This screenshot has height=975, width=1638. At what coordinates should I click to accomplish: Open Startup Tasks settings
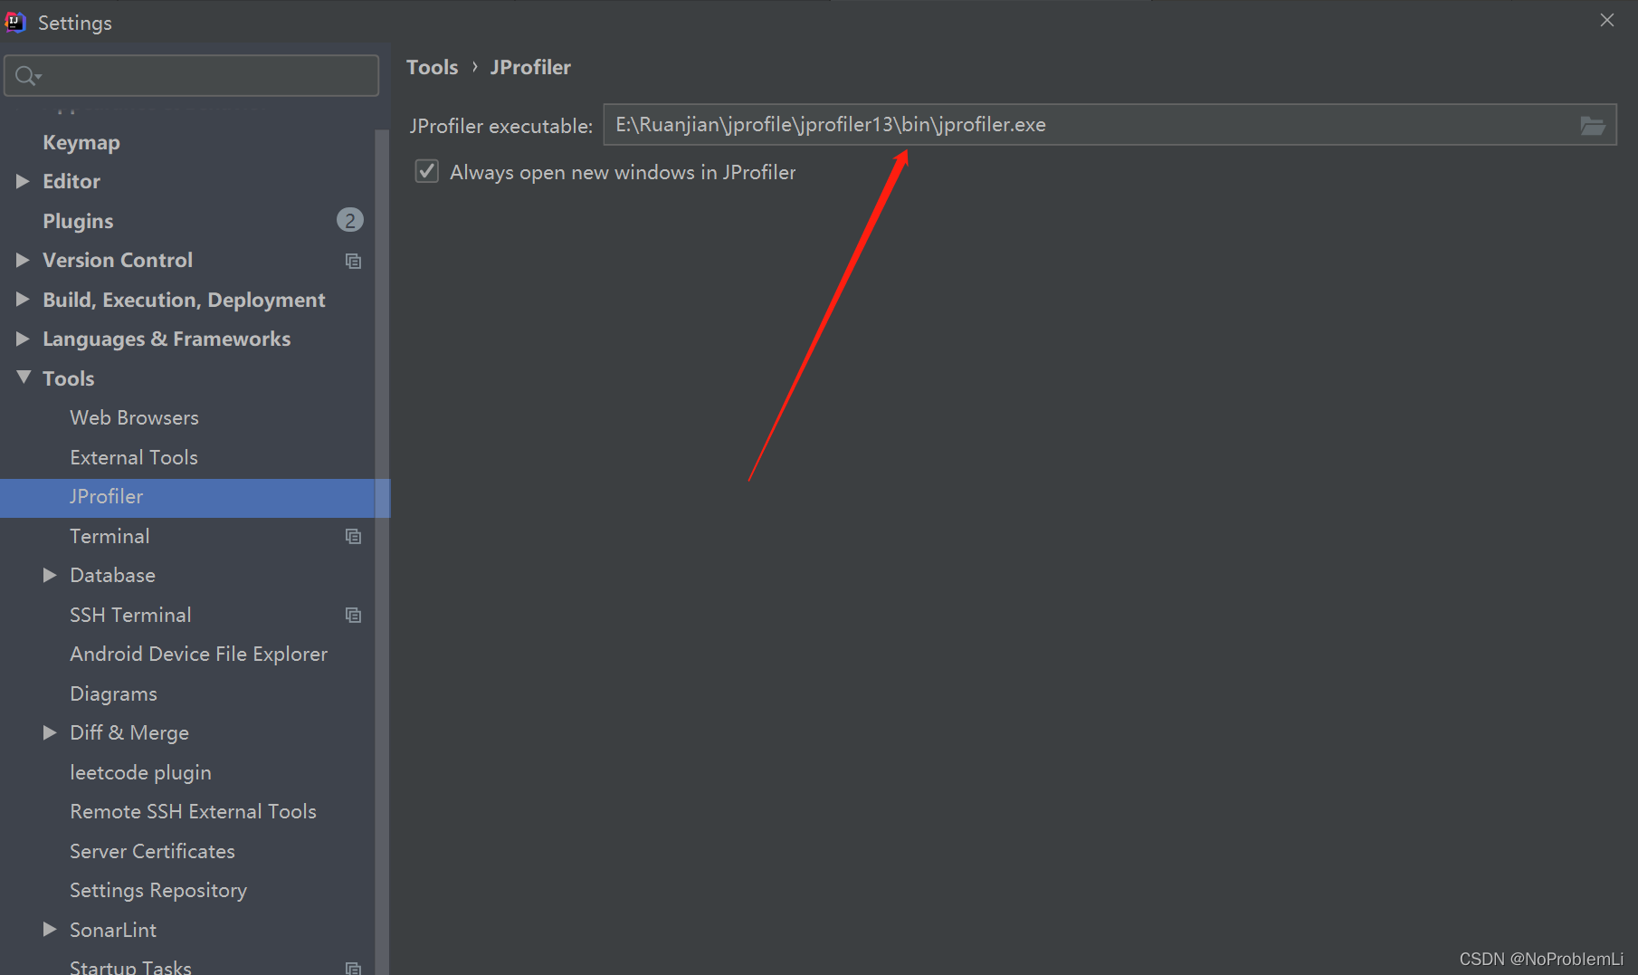(130, 966)
